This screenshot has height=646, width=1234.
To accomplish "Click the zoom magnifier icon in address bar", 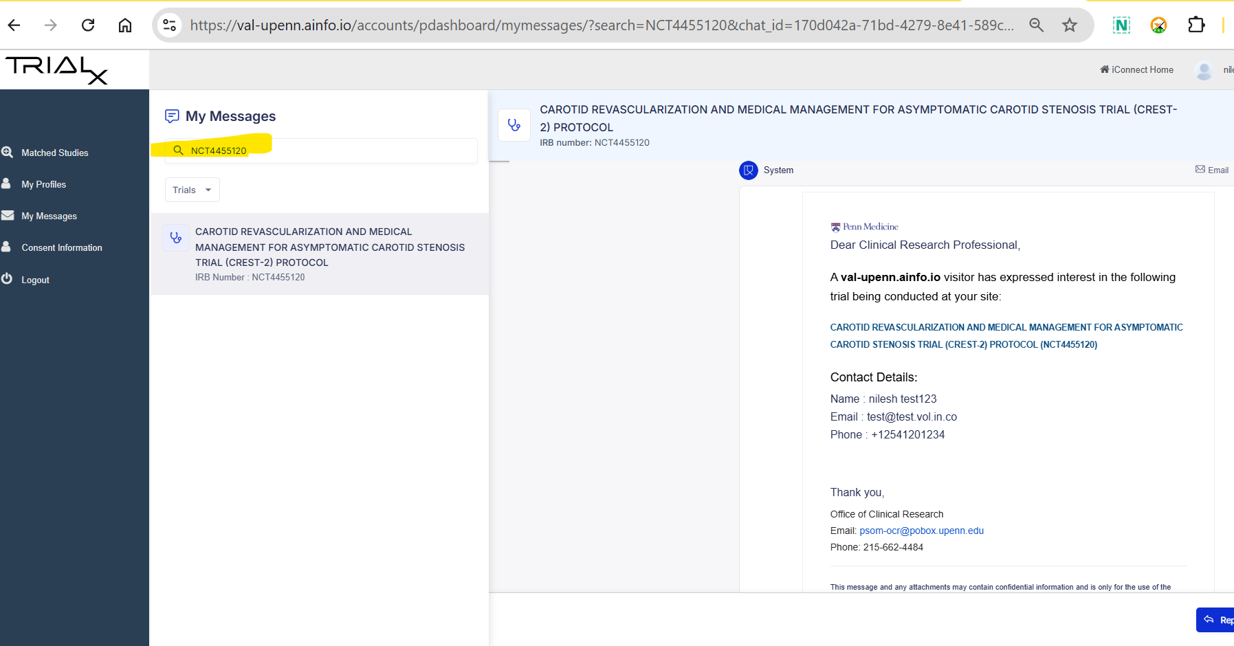I will [1036, 25].
